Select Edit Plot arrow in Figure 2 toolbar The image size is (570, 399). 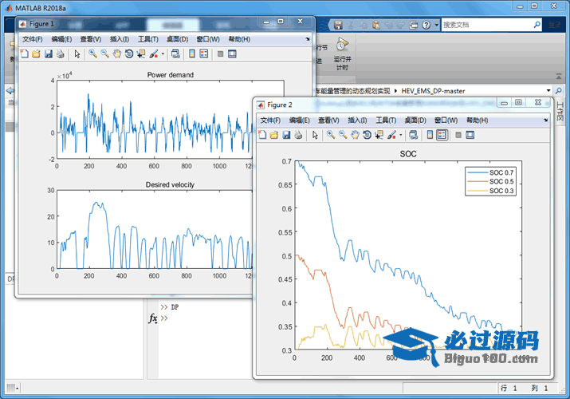(315, 135)
